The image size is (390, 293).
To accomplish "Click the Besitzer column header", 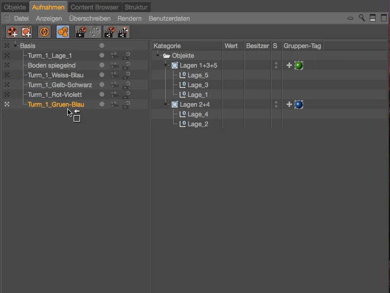I will coord(258,46).
